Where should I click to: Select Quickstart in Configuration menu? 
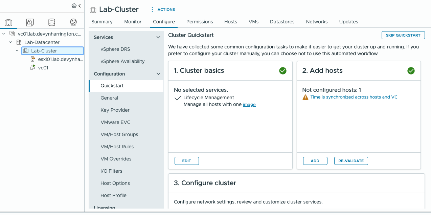point(126,86)
